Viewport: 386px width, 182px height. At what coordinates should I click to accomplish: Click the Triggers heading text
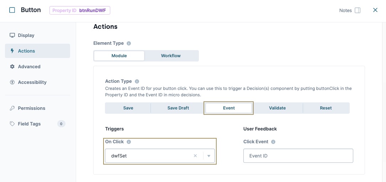click(x=115, y=129)
